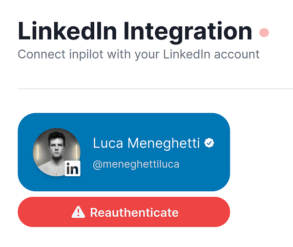Click the word Integration in the page heading
The width and height of the screenshot is (293, 247).
pyautogui.click(x=188, y=30)
